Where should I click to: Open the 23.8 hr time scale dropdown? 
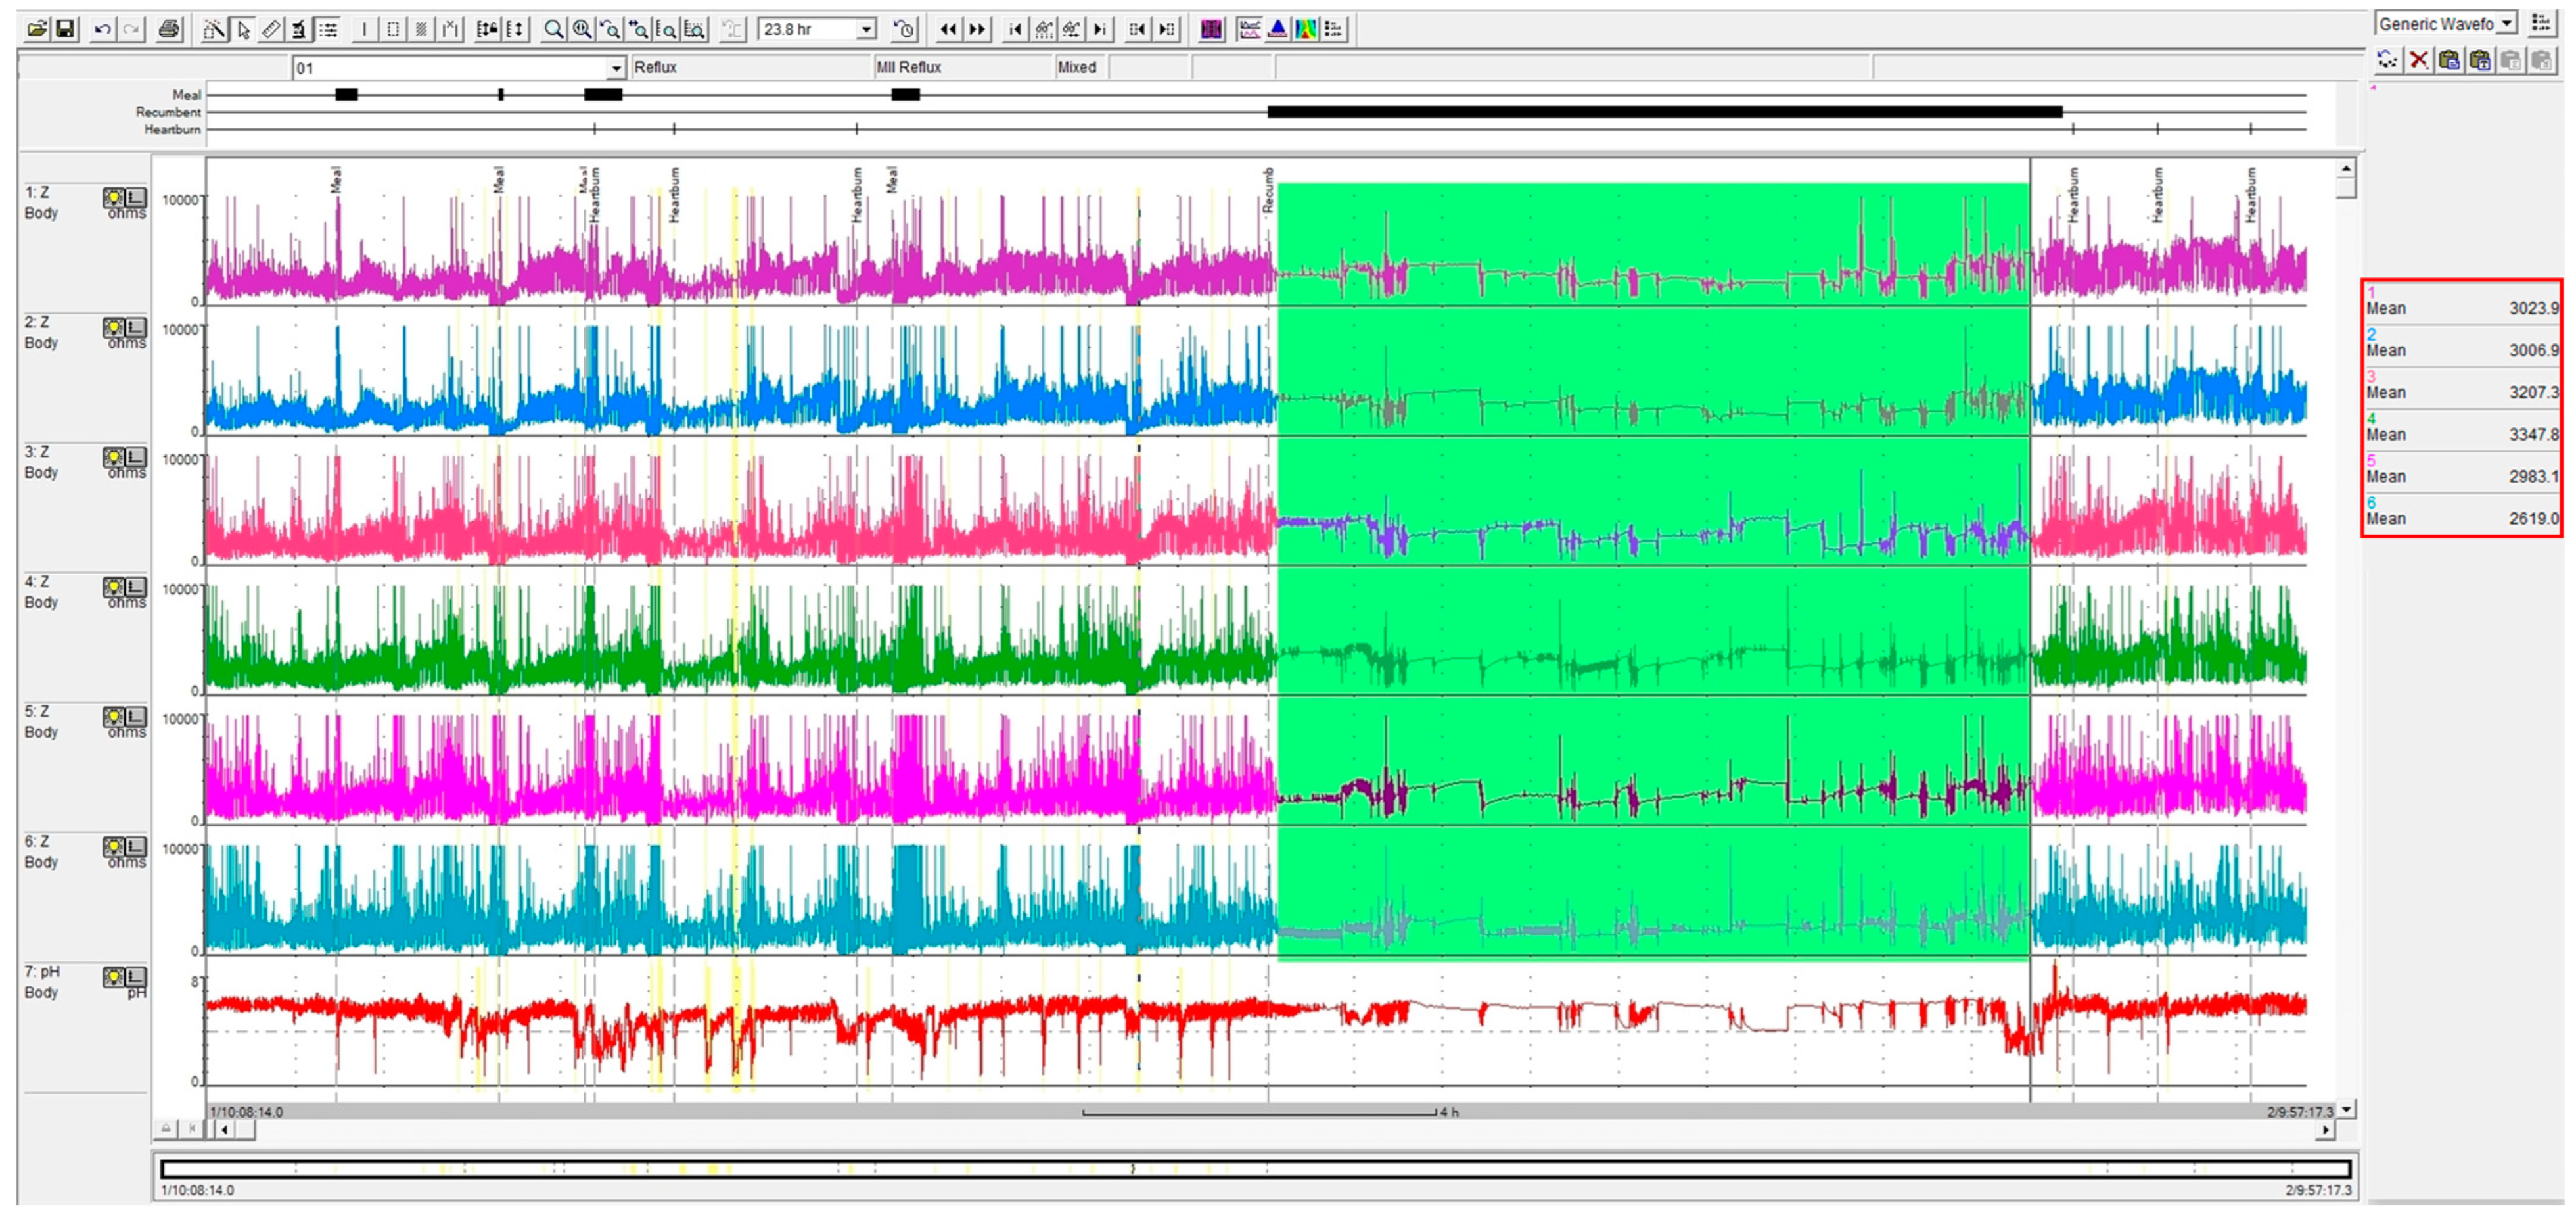(x=867, y=30)
